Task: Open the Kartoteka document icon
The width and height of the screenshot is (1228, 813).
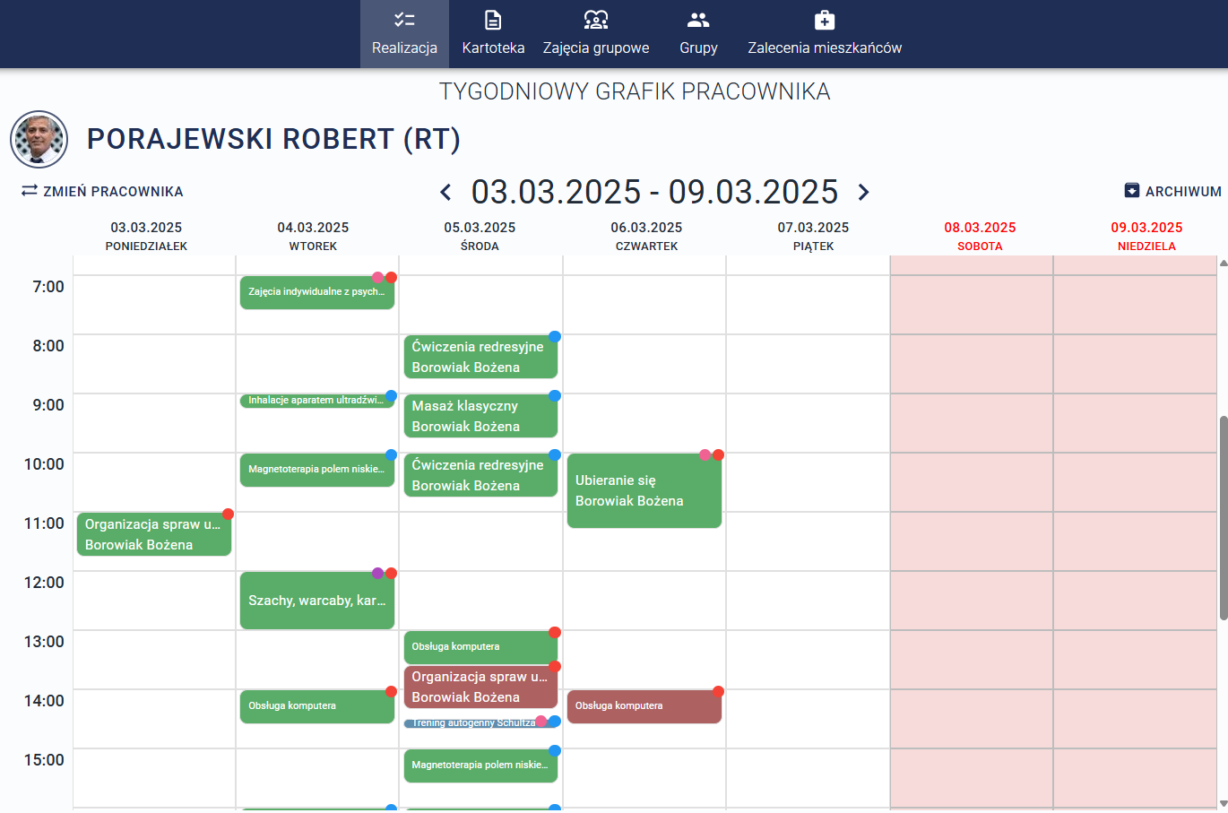Action: [493, 20]
